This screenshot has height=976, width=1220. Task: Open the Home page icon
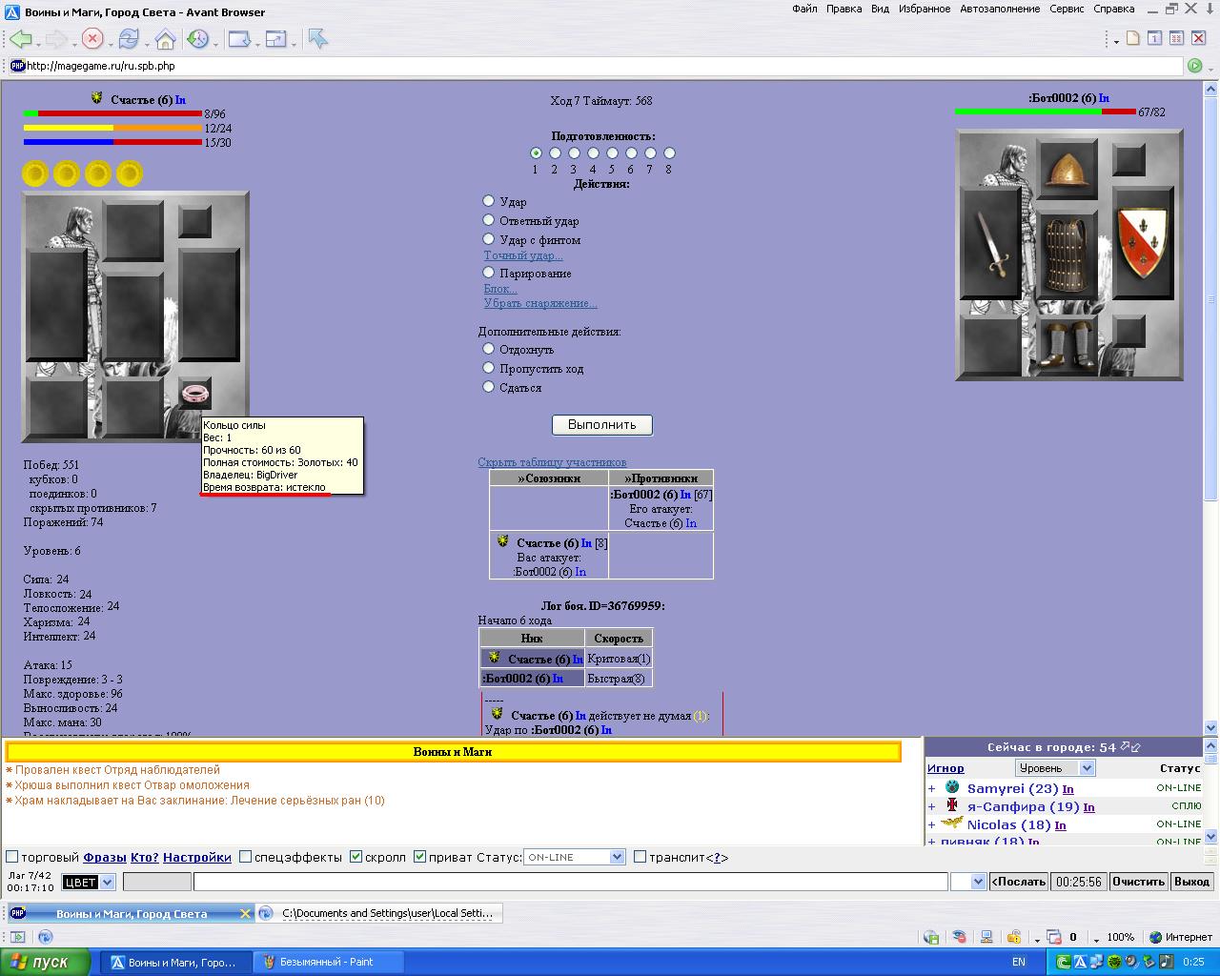[165, 39]
